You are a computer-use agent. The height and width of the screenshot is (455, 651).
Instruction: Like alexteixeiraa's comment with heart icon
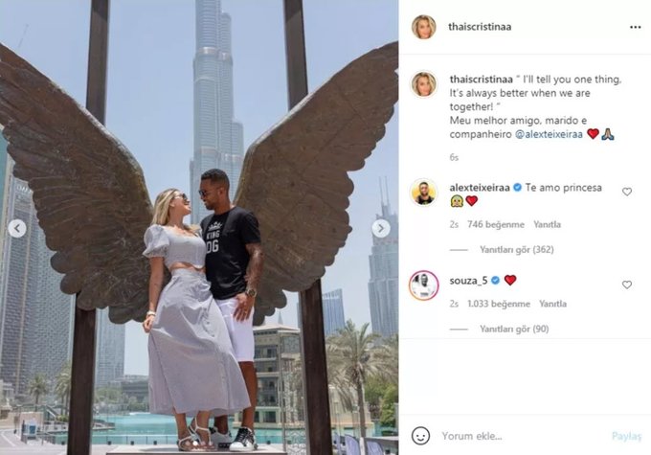626,192
